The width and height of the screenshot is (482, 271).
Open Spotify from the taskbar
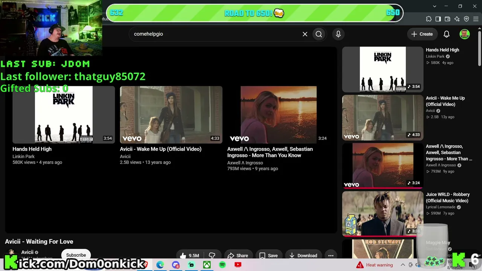[x=222, y=265]
